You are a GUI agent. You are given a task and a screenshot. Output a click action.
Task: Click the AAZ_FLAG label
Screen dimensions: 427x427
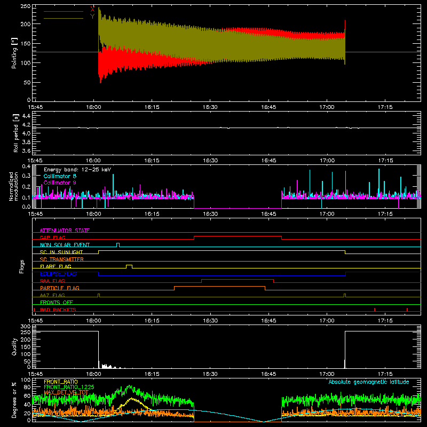click(52, 295)
